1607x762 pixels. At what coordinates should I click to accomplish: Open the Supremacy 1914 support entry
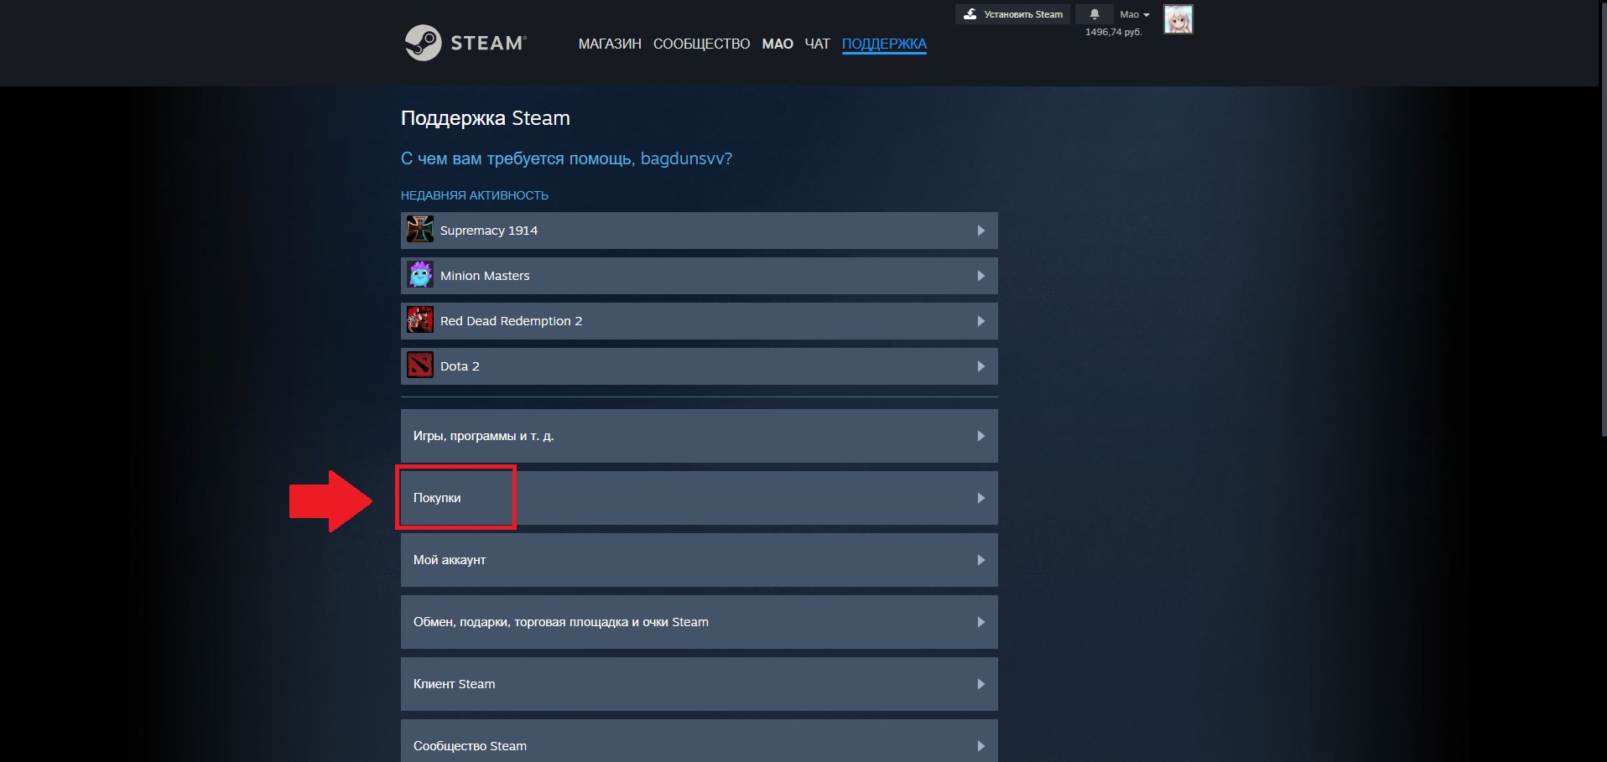coord(699,231)
